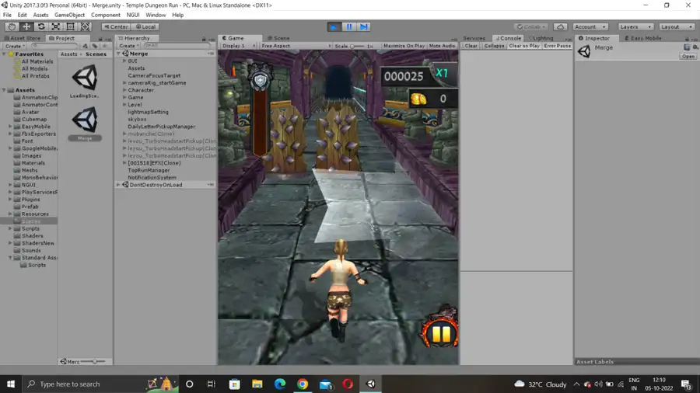Expand the Resources folder
Screen dimensions: 700x393
(x=10, y=214)
